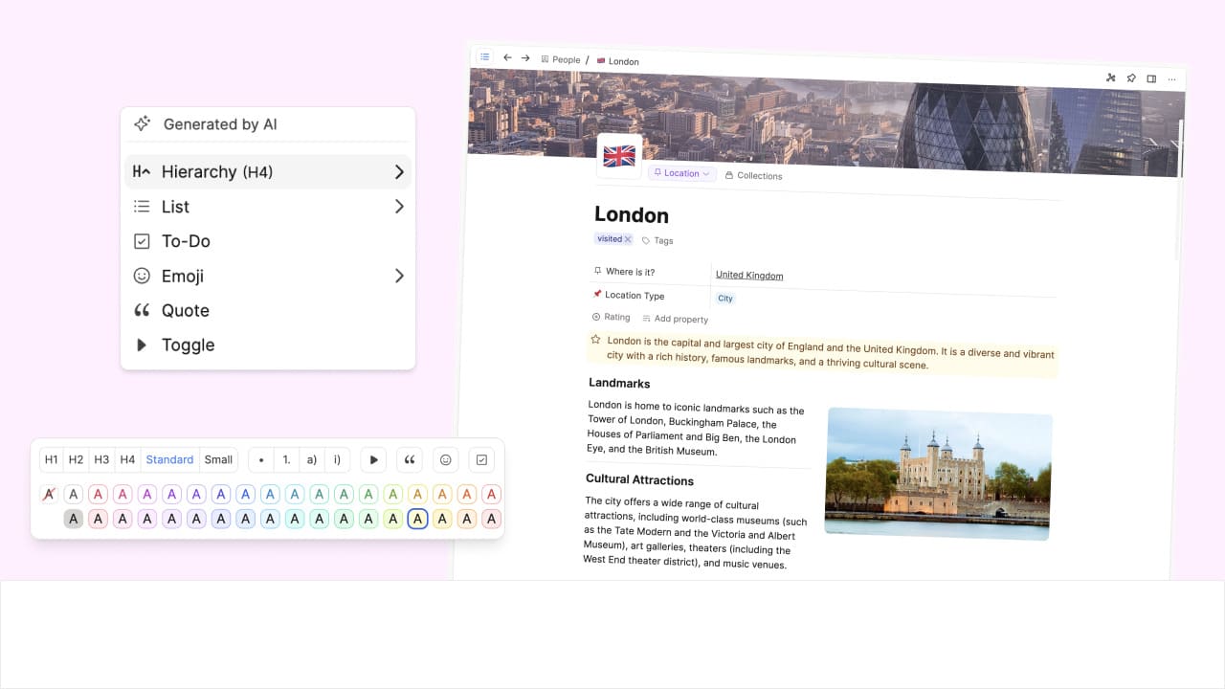Screen dimensions: 1225x689
Task: Click the back navigation arrow
Action: pos(507,57)
